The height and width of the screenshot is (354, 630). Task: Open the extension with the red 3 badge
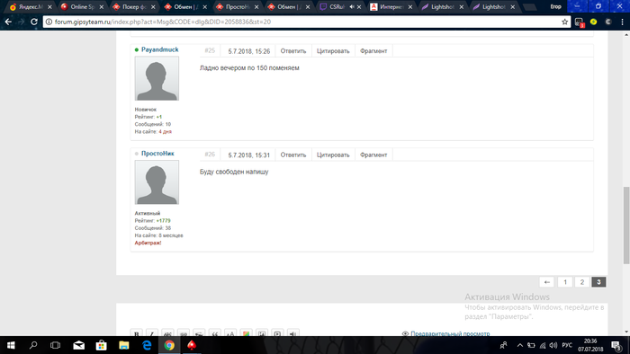click(579, 22)
